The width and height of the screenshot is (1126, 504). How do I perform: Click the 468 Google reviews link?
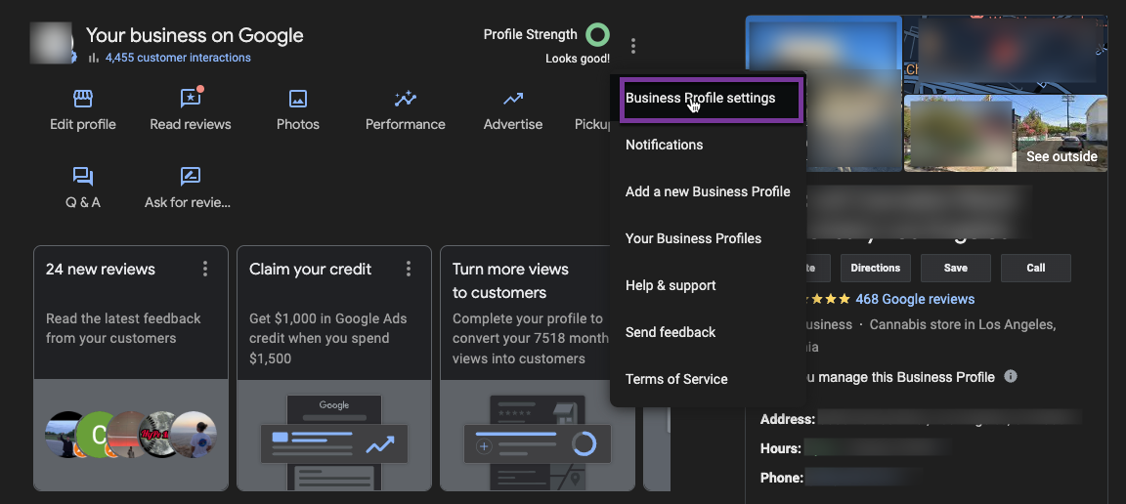[915, 299]
